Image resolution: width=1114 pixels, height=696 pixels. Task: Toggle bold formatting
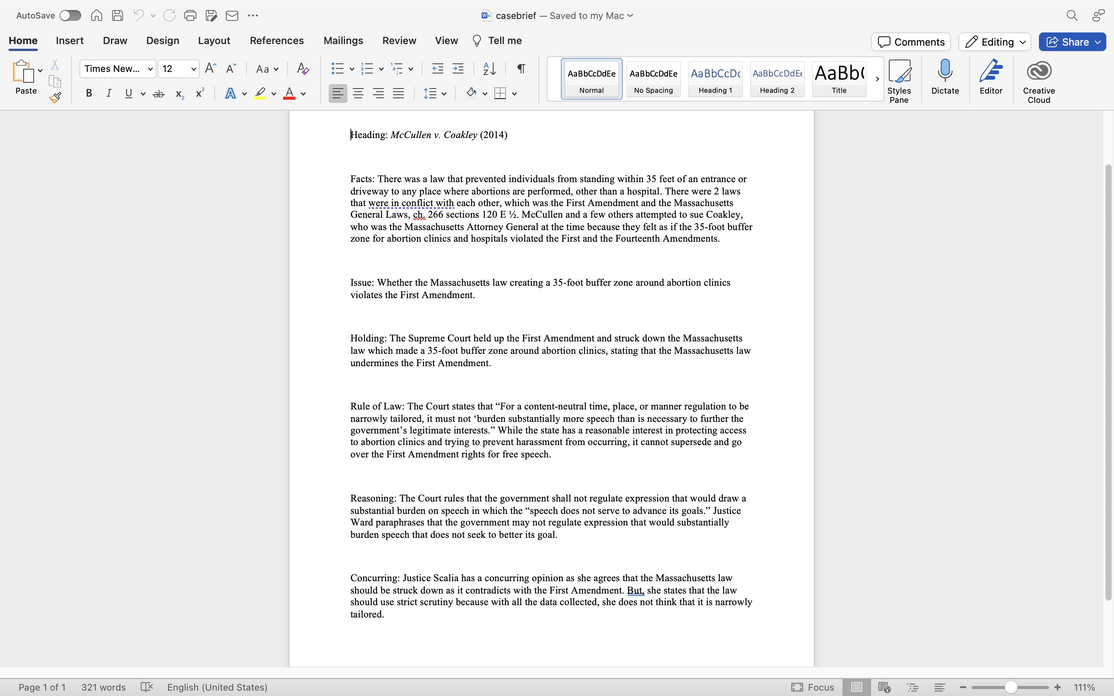pyautogui.click(x=88, y=93)
